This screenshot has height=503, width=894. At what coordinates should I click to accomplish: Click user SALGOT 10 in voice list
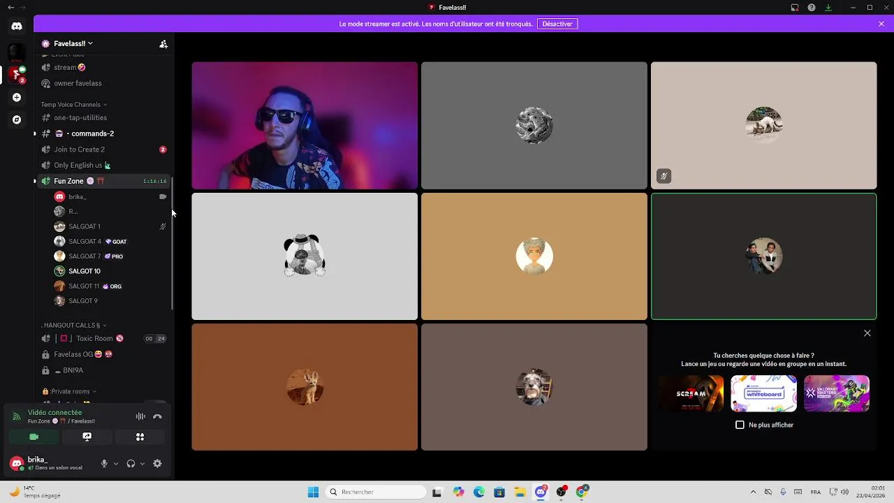click(x=110, y=271)
